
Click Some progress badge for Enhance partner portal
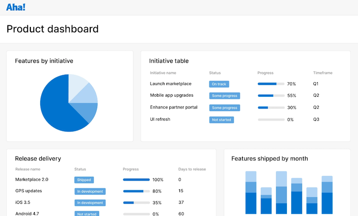[x=225, y=108]
